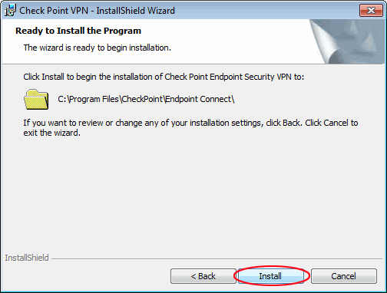The height and width of the screenshot is (293, 387).
Task: Click the empty gray area of the dialog body
Action: 193,194
